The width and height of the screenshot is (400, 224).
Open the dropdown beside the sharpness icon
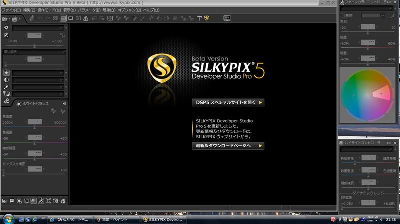coord(38,94)
